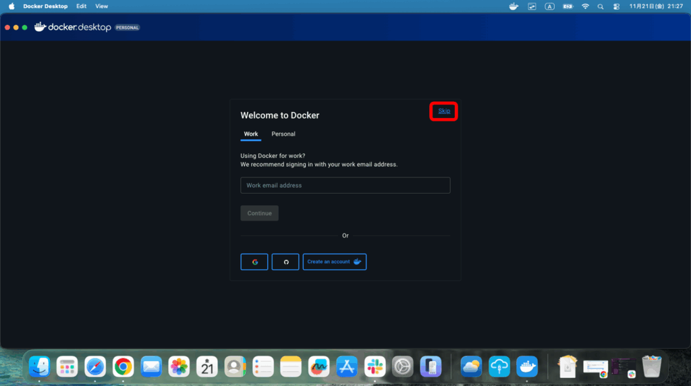Click the Spotlight search icon in menu bar
The image size is (691, 386).
(x=601, y=6)
